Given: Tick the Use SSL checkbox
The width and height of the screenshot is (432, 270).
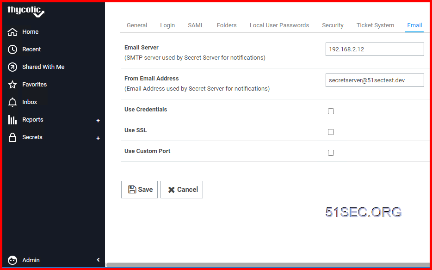Looking at the screenshot, I should click(x=331, y=132).
